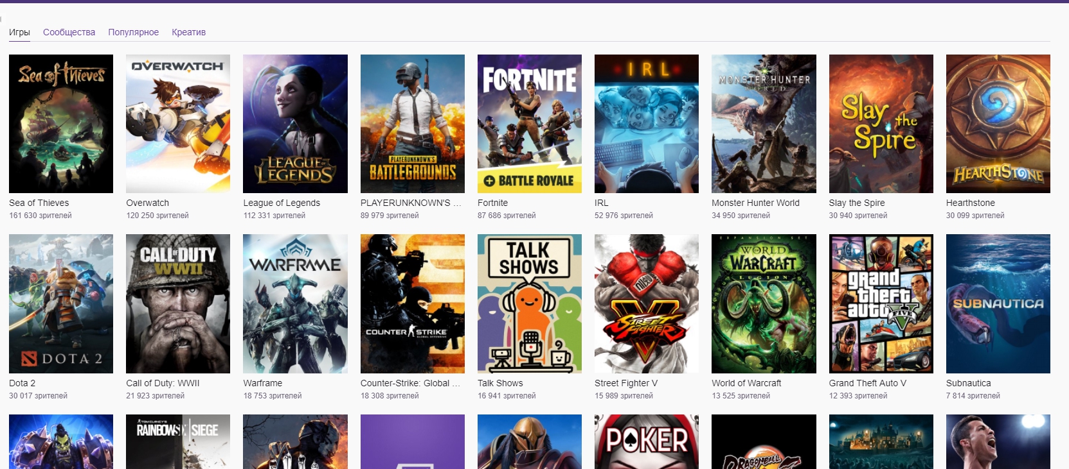1069x469 pixels.
Task: Click the Call of Duty: WWII title
Action: tap(163, 383)
